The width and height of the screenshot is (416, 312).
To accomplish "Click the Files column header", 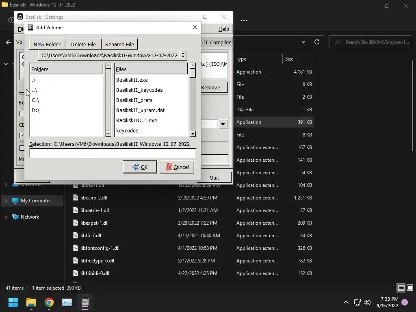I will (151, 69).
